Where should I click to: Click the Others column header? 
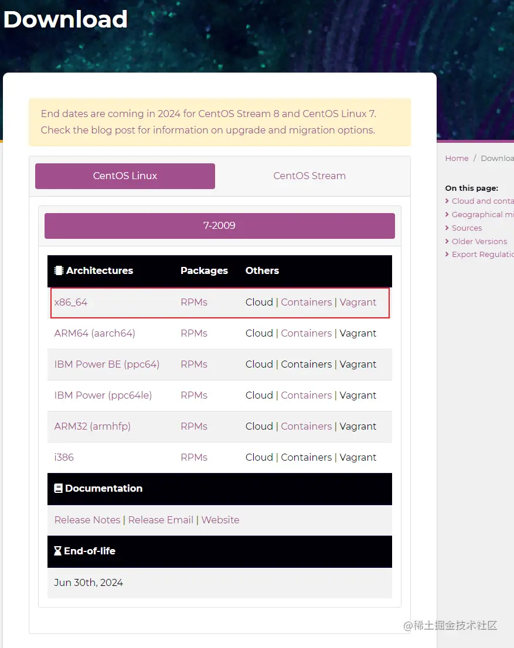click(262, 270)
